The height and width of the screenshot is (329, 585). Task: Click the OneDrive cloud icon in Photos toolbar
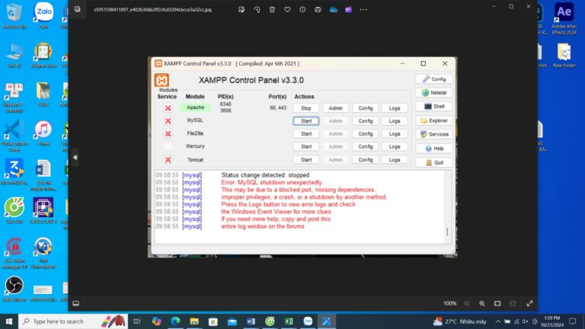[x=333, y=10]
